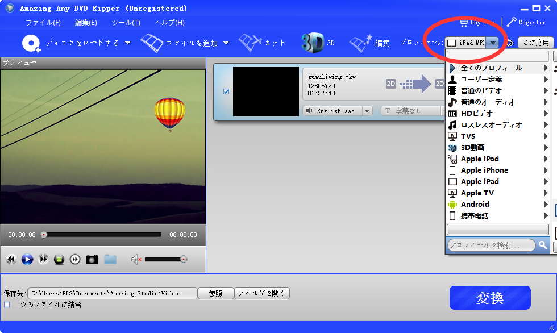Image resolution: width=557 pixels, height=333 pixels.
Task: Select the ロスレスオーディオ category
Action: pyautogui.click(x=498, y=124)
